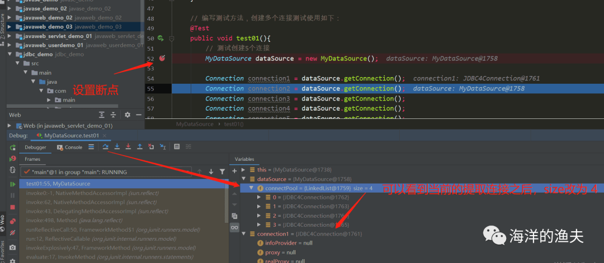604x263 pixels.
Task: Toggle the breakpoint on line 52
Action: pyautogui.click(x=162, y=59)
